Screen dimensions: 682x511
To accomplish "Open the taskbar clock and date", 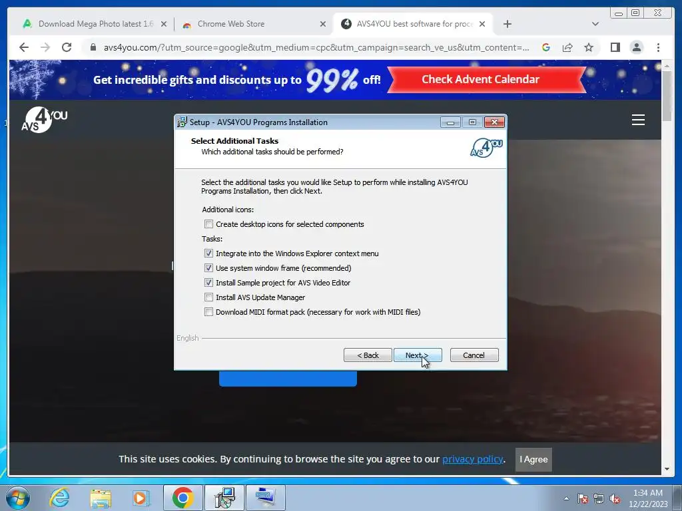I will (647, 498).
